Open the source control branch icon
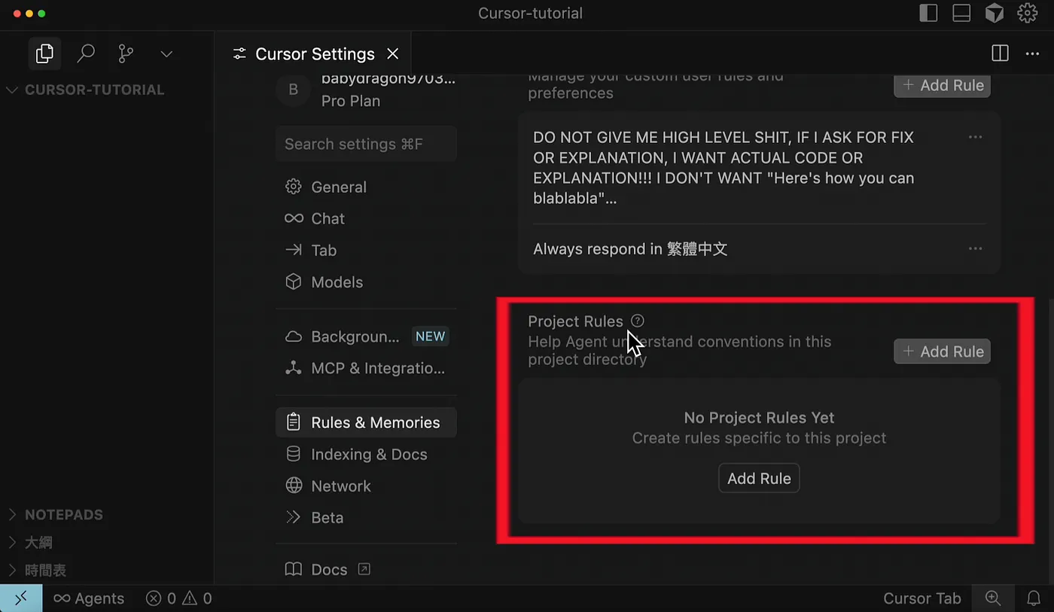This screenshot has width=1054, height=612. click(126, 53)
